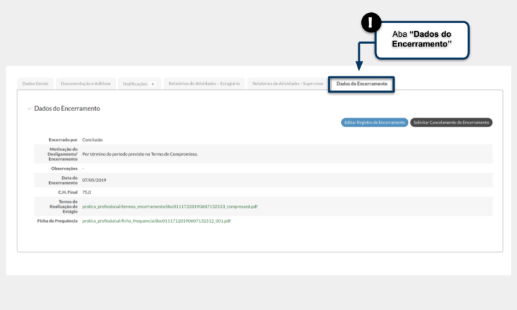Open the Notificações tab
Screen dimensions: 517x310
(x=139, y=84)
